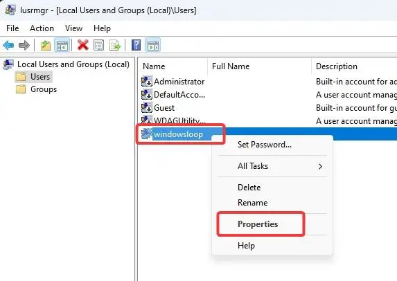Open the File menu
This screenshot has height=281, width=397.
point(12,28)
